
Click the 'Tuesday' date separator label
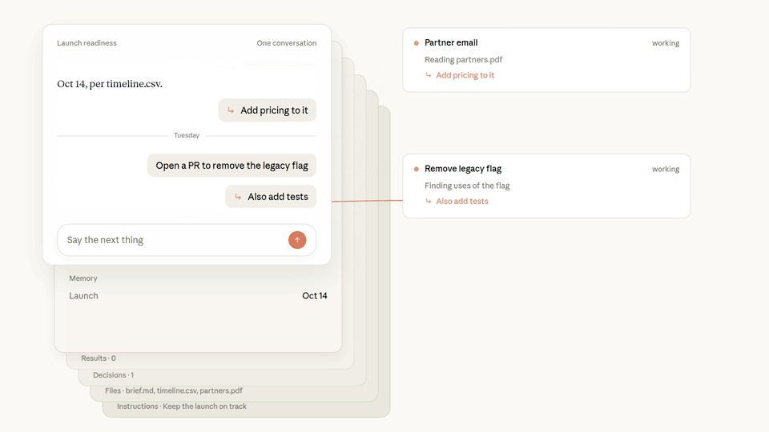(187, 135)
